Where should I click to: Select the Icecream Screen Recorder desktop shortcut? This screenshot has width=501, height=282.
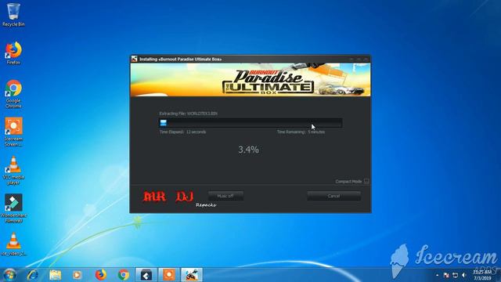(x=13, y=132)
